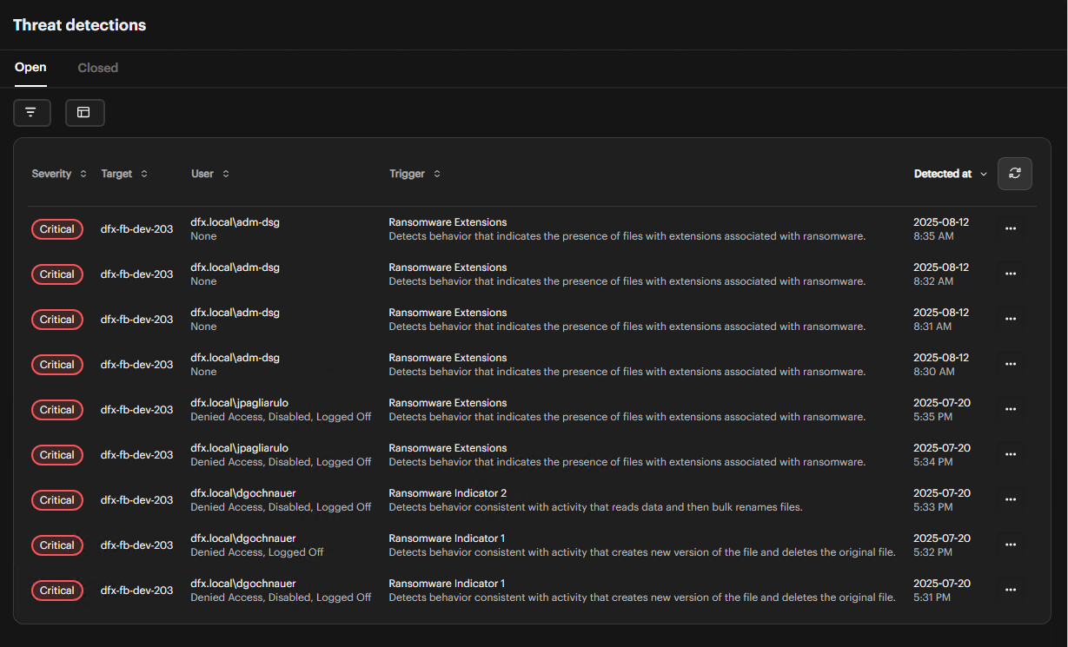Click user dfx.local\jpagliarulo in 5:35 PM row

click(x=240, y=403)
